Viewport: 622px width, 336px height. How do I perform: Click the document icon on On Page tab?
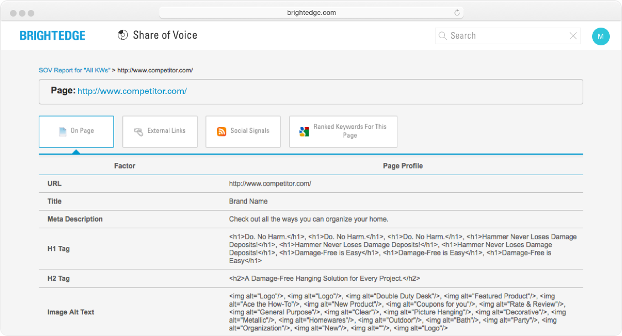click(63, 132)
